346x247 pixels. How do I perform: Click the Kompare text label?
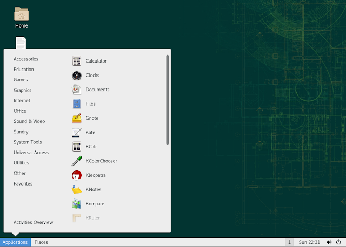point(95,204)
